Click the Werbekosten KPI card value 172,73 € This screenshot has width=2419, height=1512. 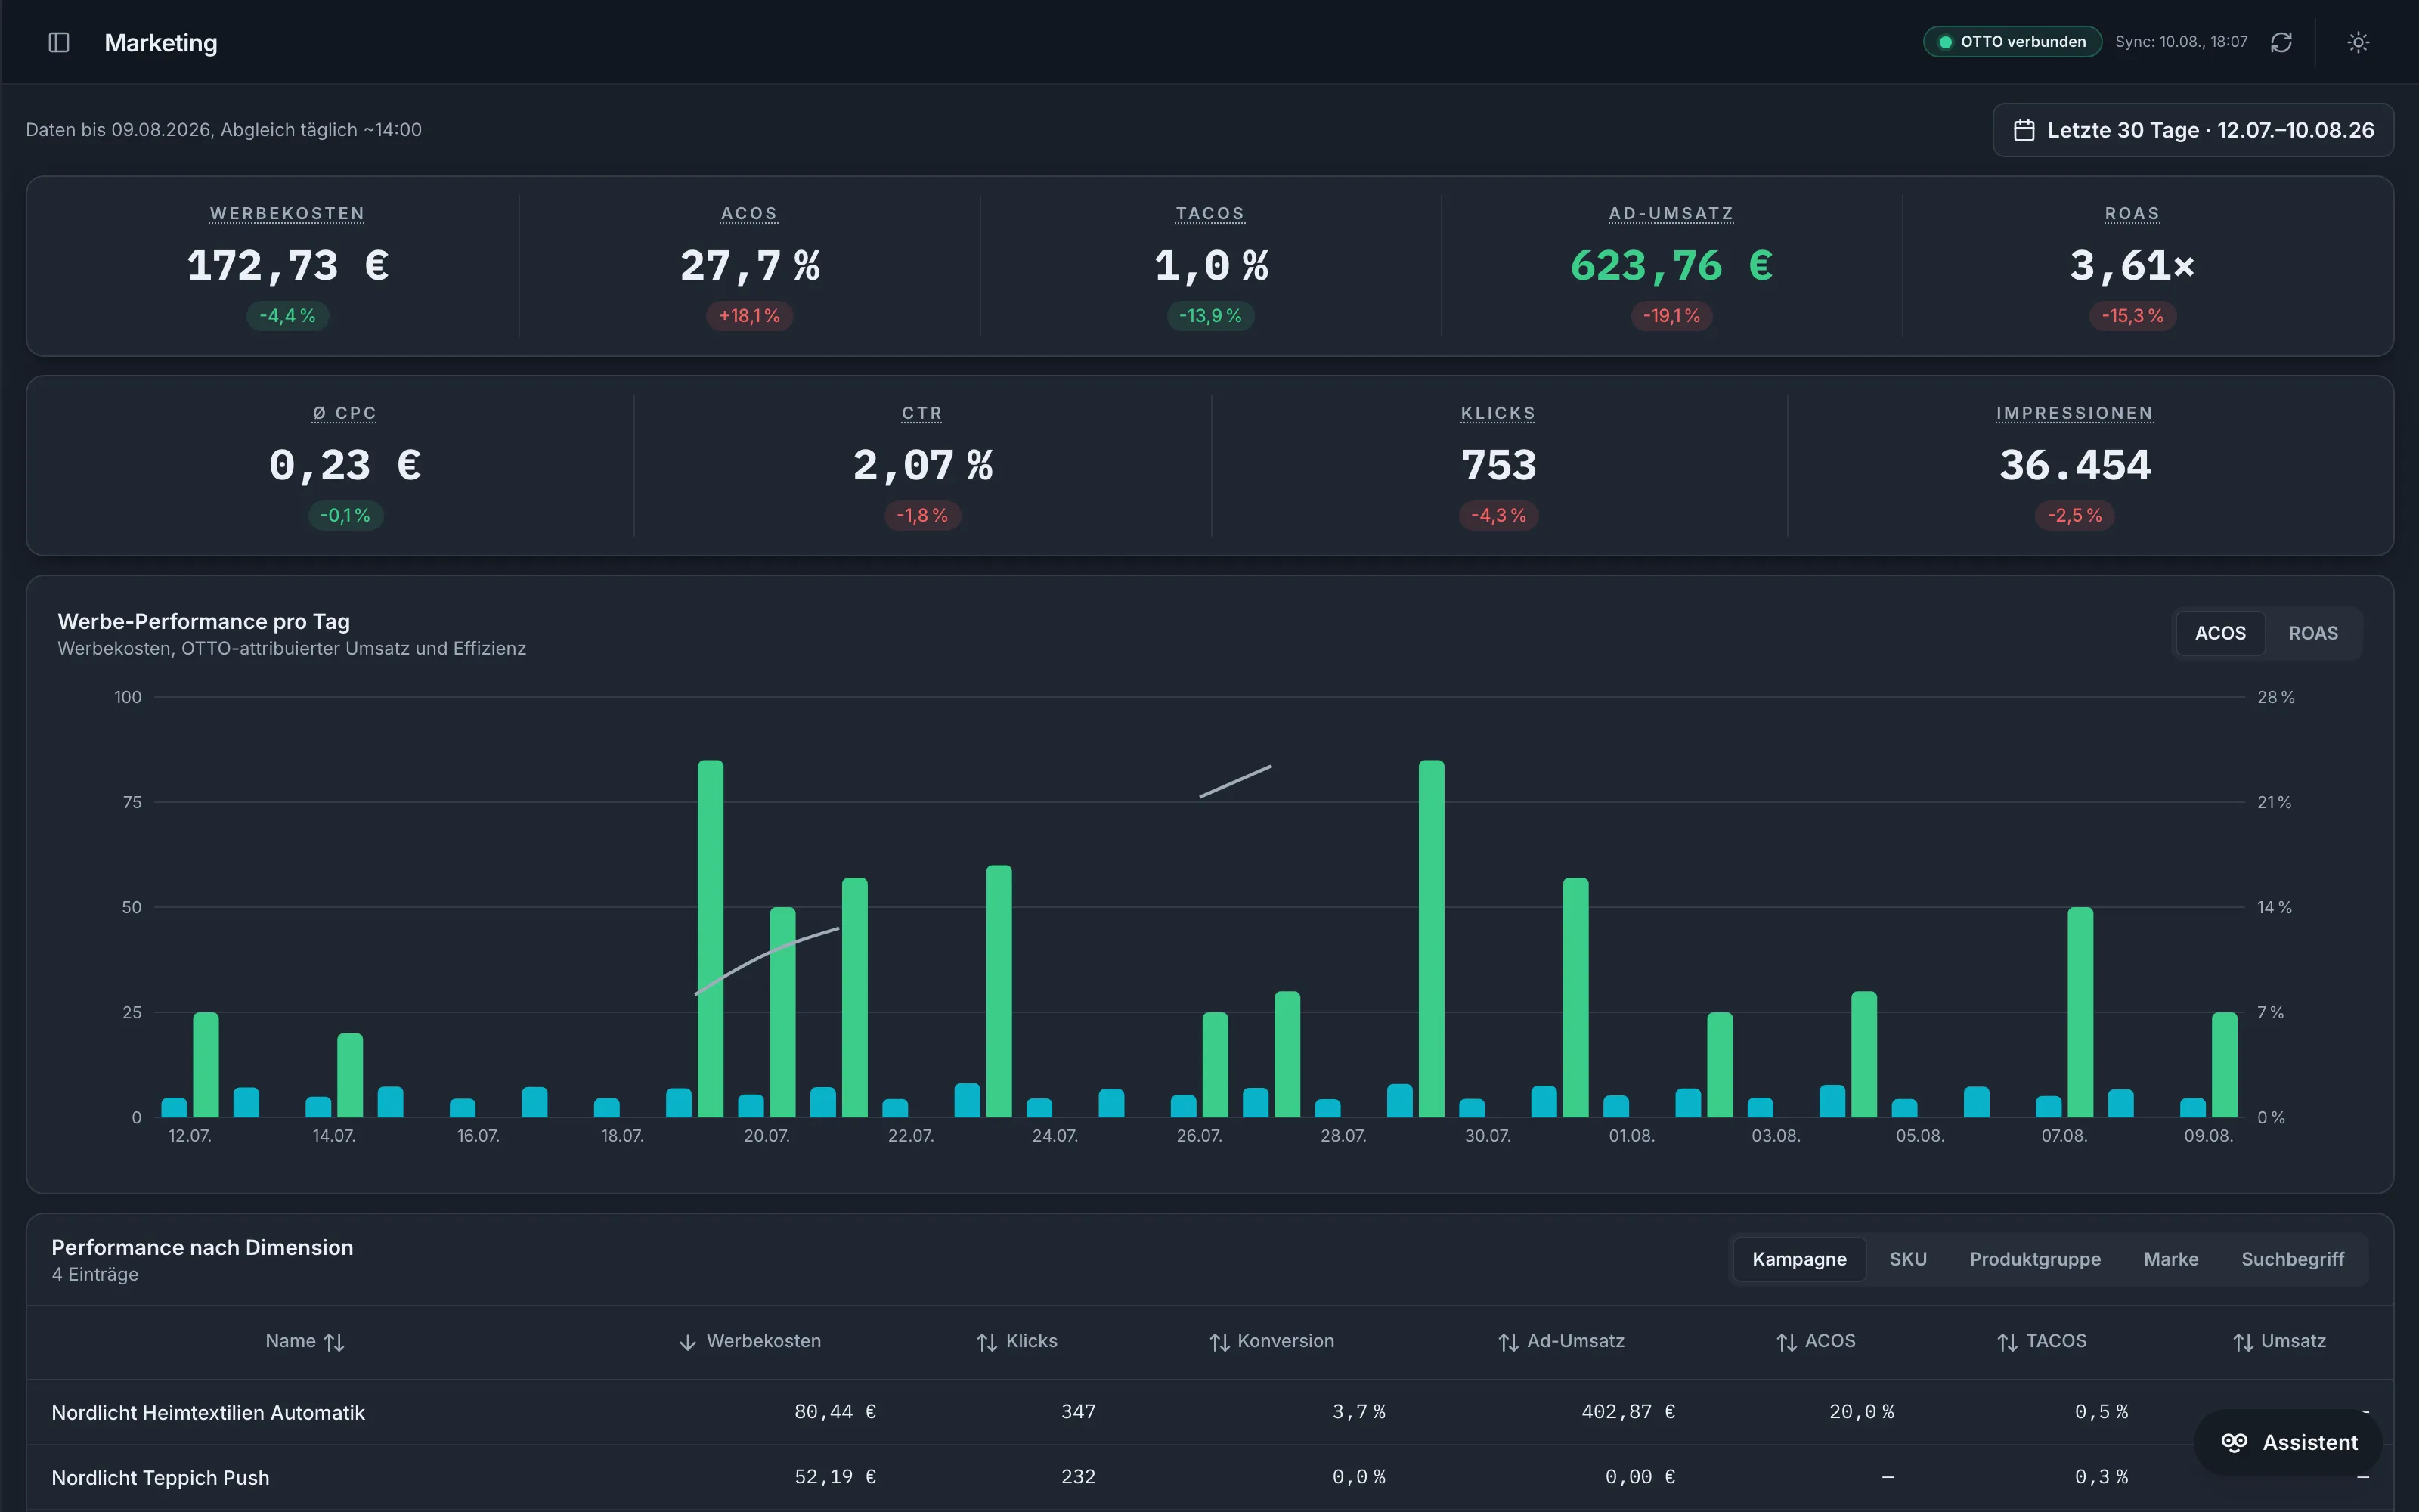[x=288, y=266]
